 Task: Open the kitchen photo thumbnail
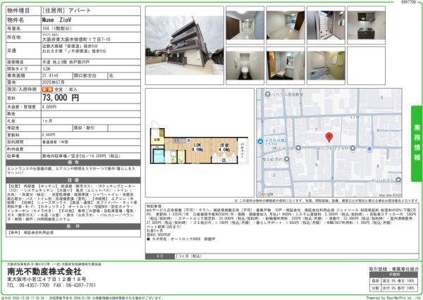pos(366,25)
